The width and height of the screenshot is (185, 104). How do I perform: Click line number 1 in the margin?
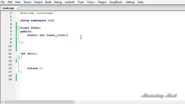(x=11, y=13)
